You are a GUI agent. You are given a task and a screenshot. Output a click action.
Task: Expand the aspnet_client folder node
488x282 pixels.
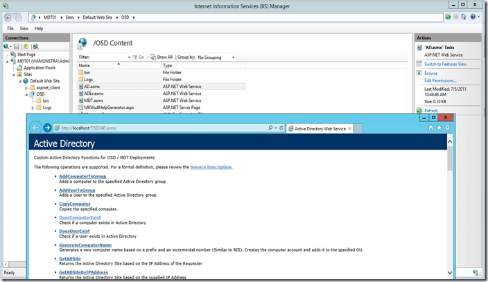pos(26,88)
